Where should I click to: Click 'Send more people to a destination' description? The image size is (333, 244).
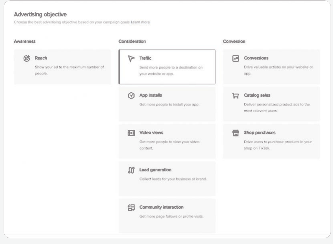[x=171, y=70]
